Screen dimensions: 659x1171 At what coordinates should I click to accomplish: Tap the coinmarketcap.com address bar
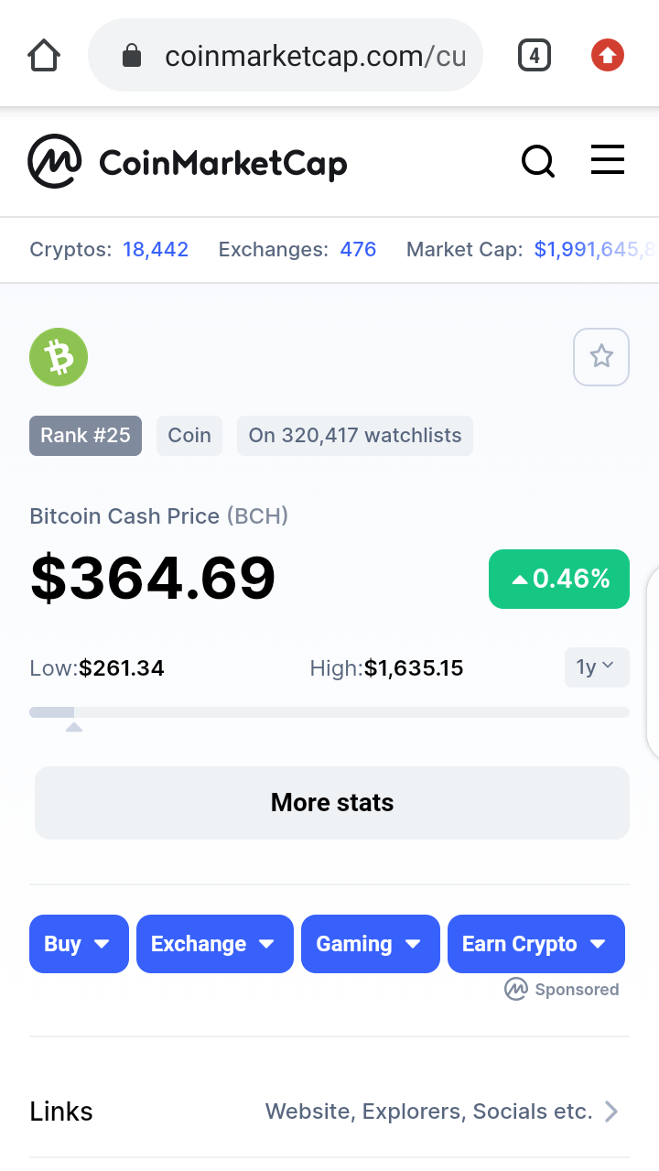tap(286, 57)
